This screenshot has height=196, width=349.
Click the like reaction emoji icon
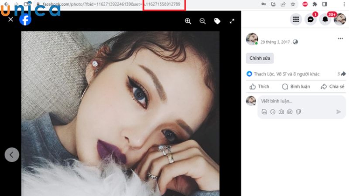point(249,74)
